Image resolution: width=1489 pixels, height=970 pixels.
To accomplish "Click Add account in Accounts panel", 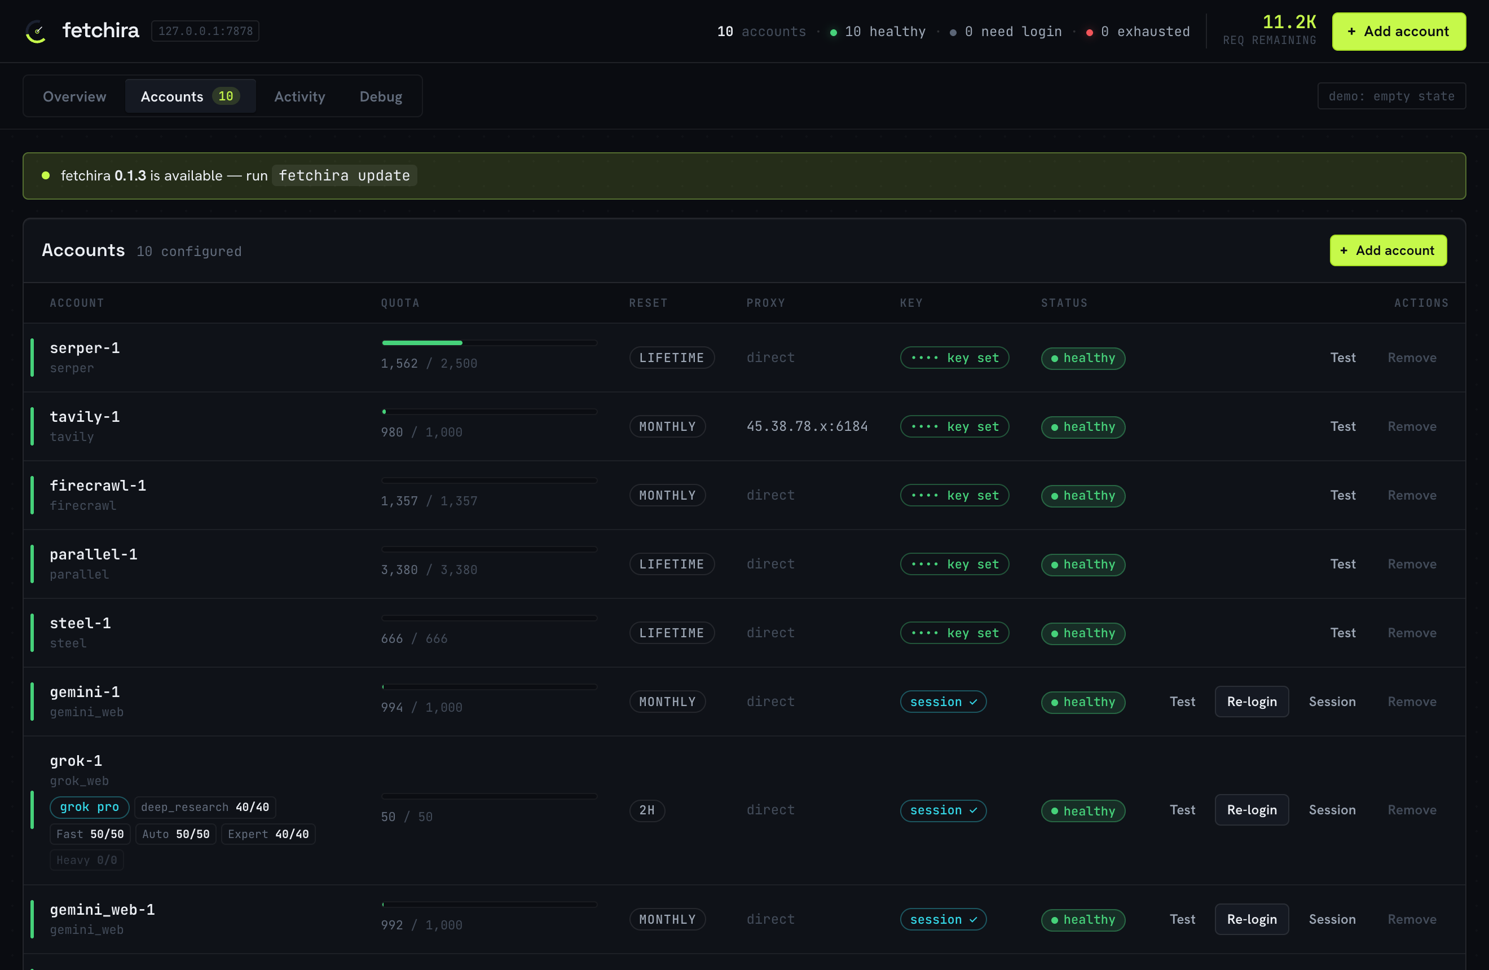I will (1387, 250).
